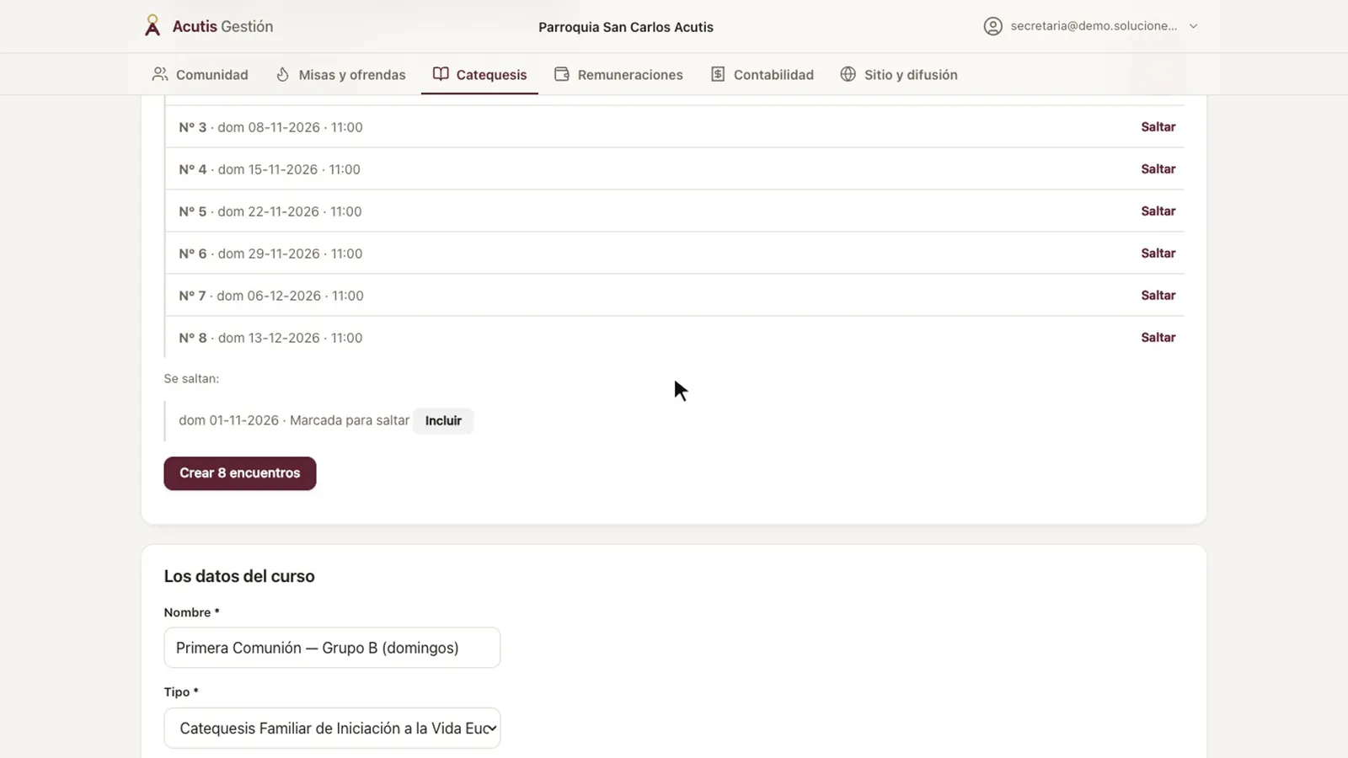Click the text 'Nº 6 · dom 29-11-2026 · 11:00'
This screenshot has width=1348, height=758.
click(x=270, y=254)
